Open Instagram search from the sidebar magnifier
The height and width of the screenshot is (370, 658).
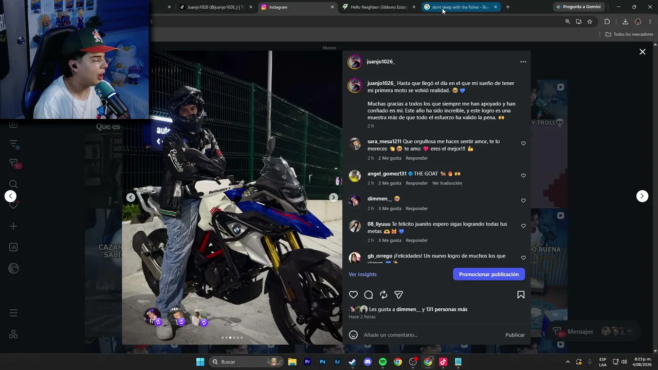pos(13,184)
